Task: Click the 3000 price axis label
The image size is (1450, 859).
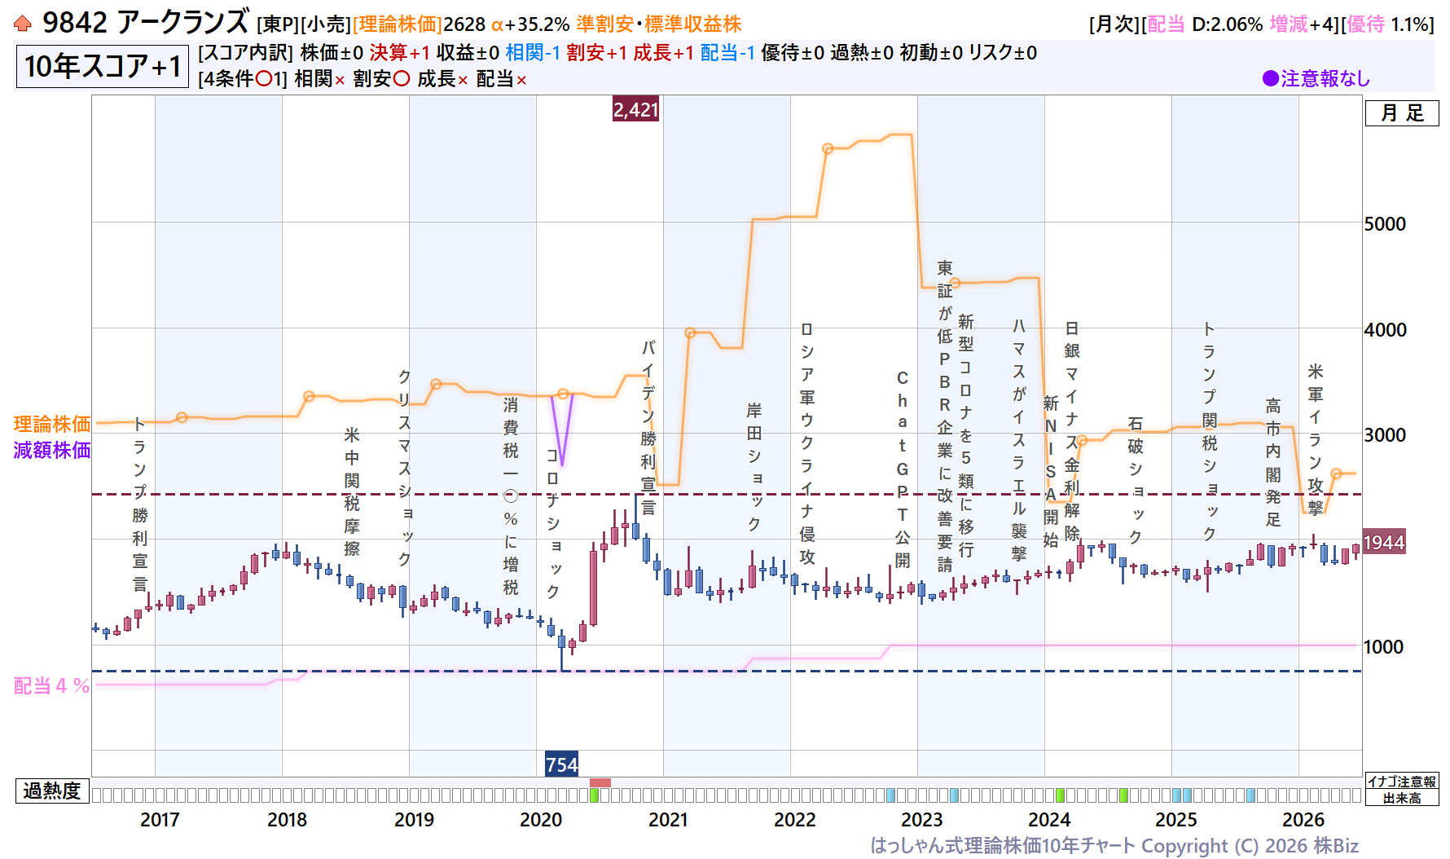Action: [x=1385, y=435]
